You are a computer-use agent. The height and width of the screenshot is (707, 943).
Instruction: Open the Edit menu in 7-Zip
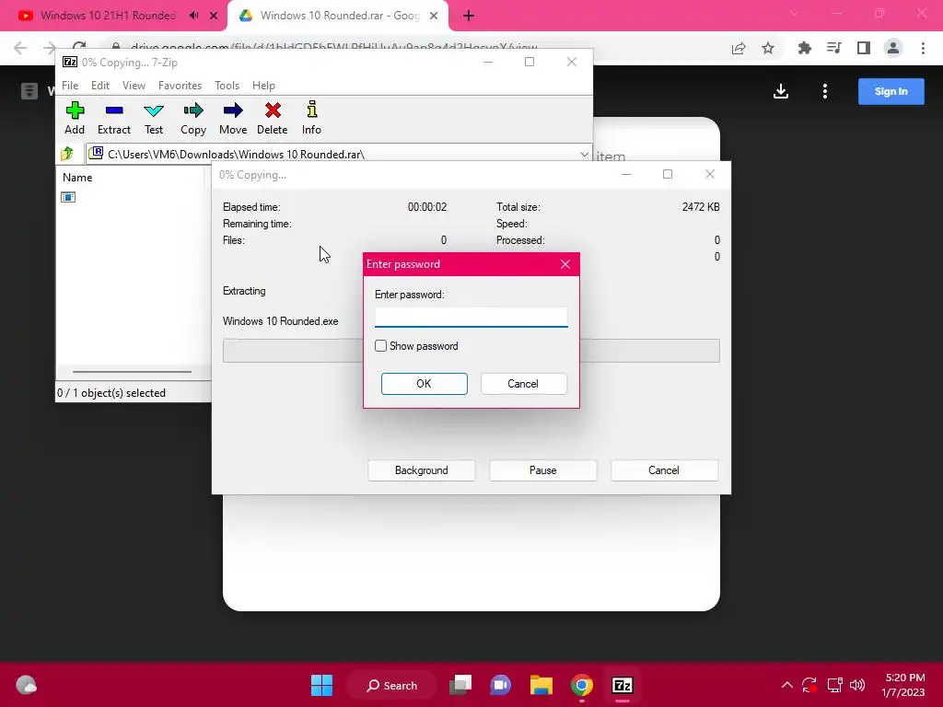pos(99,86)
